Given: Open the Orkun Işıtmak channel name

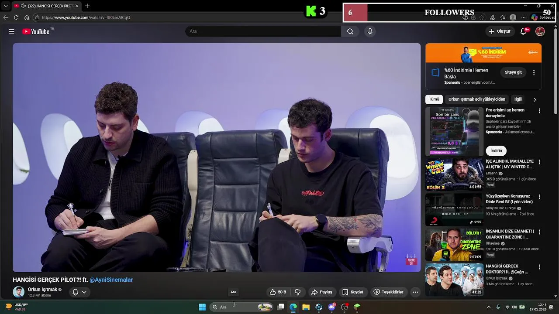Looking at the screenshot, I should 43,290.
